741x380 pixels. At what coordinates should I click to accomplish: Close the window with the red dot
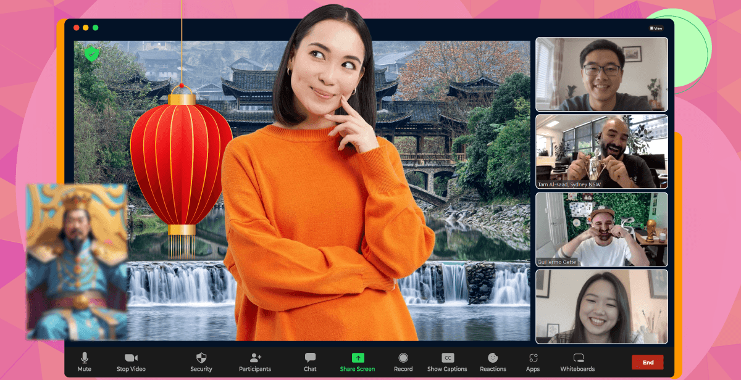(x=77, y=28)
